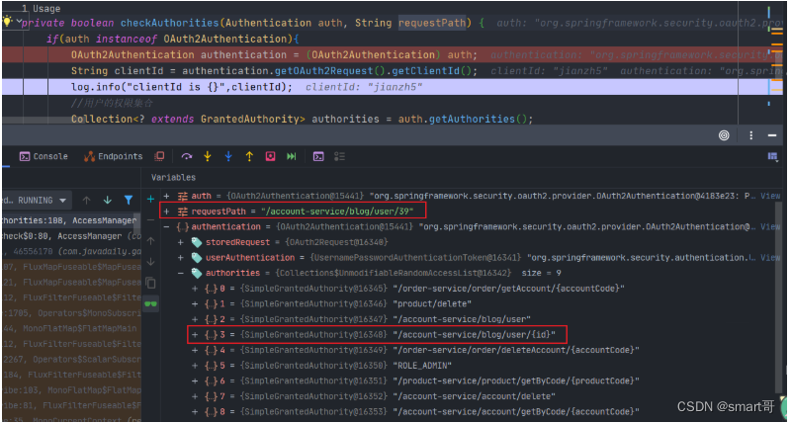The width and height of the screenshot is (791, 423).
Task: Select authority "/account-service/blog/user" value
Action: [x=462, y=319]
